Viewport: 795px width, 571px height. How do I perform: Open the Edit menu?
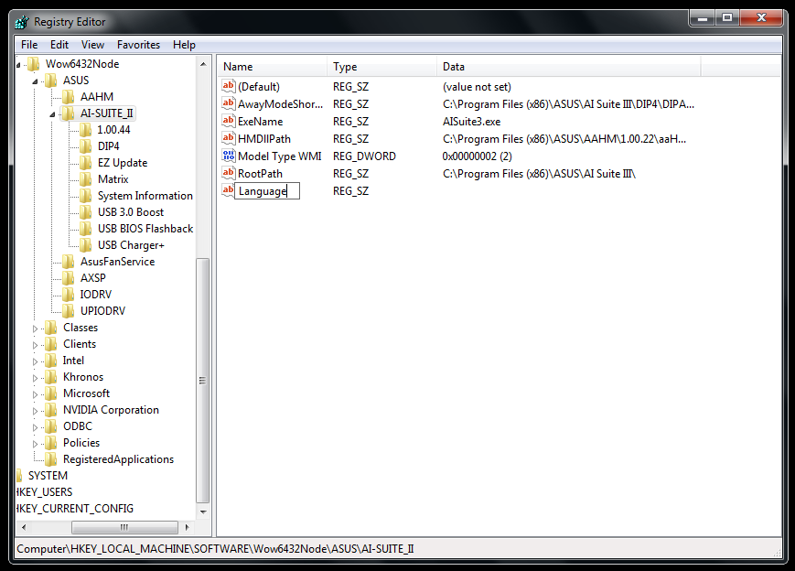(59, 45)
